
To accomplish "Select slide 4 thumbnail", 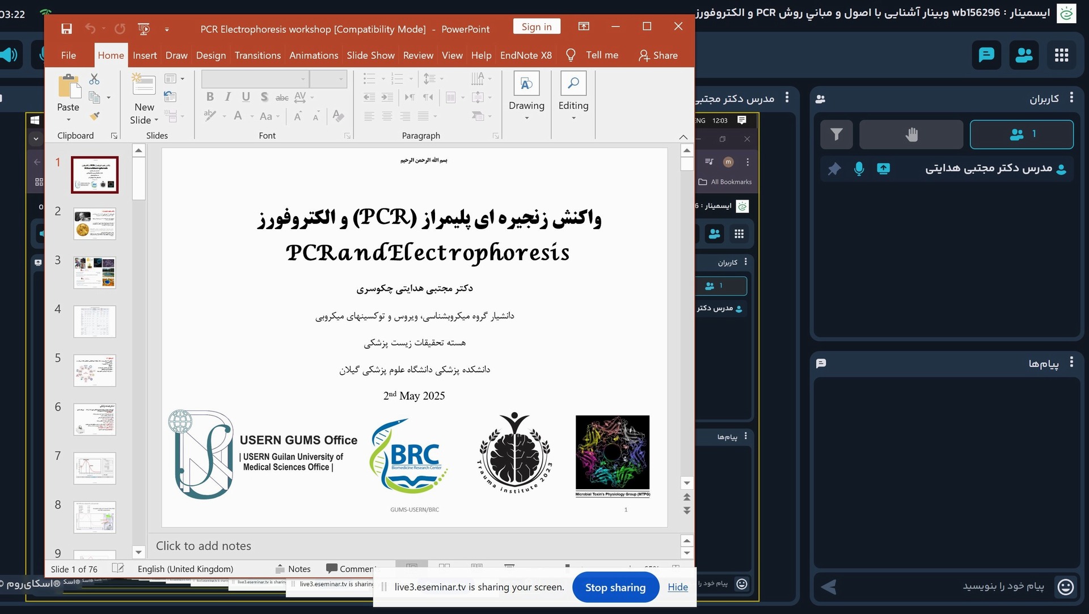I will (x=95, y=321).
